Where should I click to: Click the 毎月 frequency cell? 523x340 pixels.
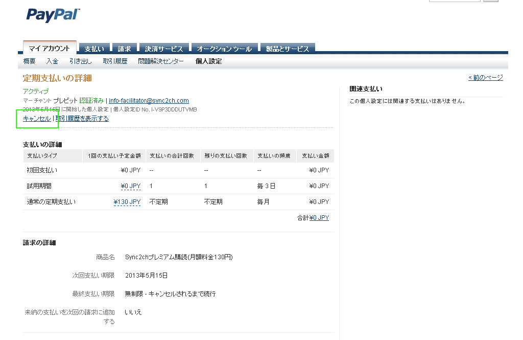click(263, 202)
